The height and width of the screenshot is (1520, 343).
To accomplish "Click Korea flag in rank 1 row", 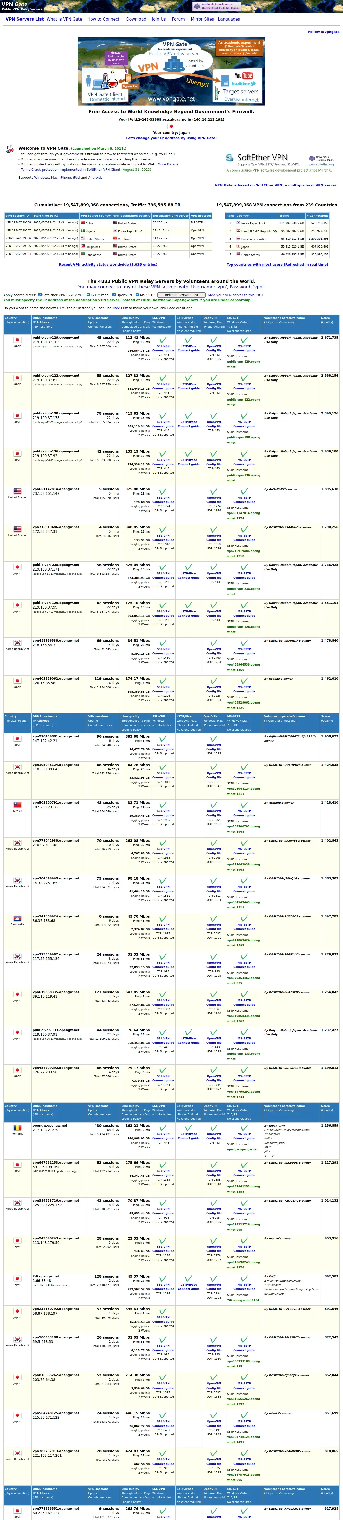I will (x=239, y=223).
